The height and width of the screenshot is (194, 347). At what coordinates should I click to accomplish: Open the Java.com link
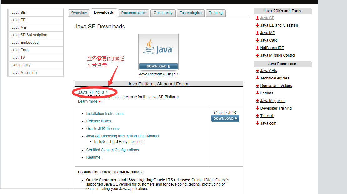[x=268, y=123]
